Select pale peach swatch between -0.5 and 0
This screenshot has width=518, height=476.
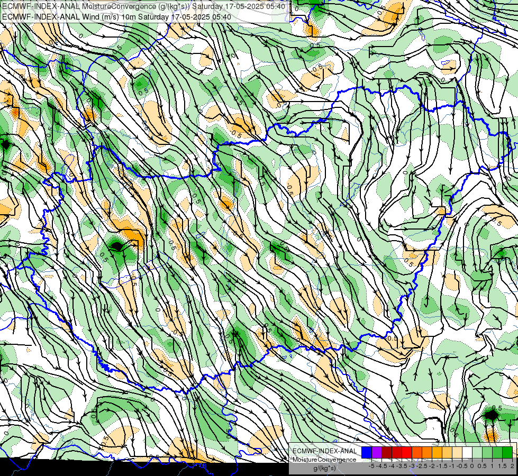[457, 453]
